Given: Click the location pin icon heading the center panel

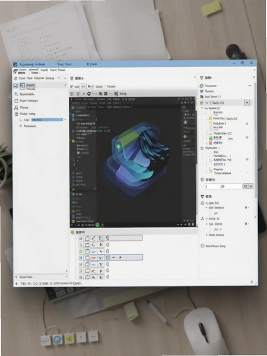Looking at the screenshot, I should click(72, 78).
